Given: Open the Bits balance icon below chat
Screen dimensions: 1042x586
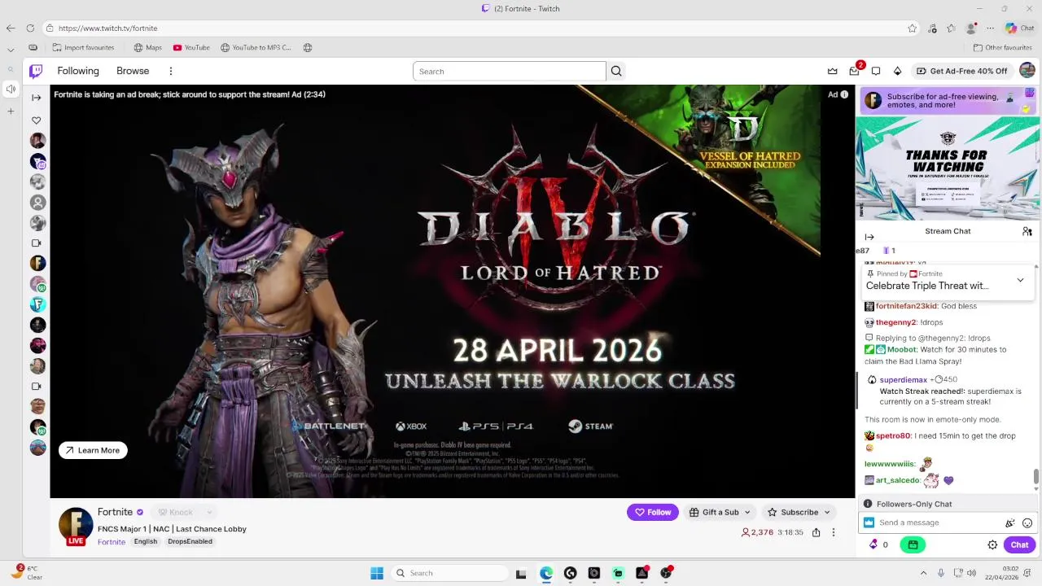Looking at the screenshot, I should (x=873, y=544).
